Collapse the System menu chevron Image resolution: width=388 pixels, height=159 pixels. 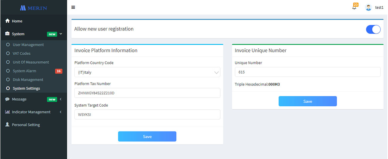pyautogui.click(x=61, y=34)
